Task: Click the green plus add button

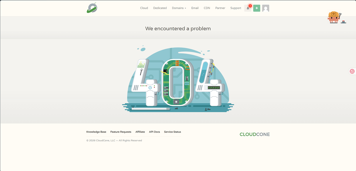Action: click(x=257, y=8)
